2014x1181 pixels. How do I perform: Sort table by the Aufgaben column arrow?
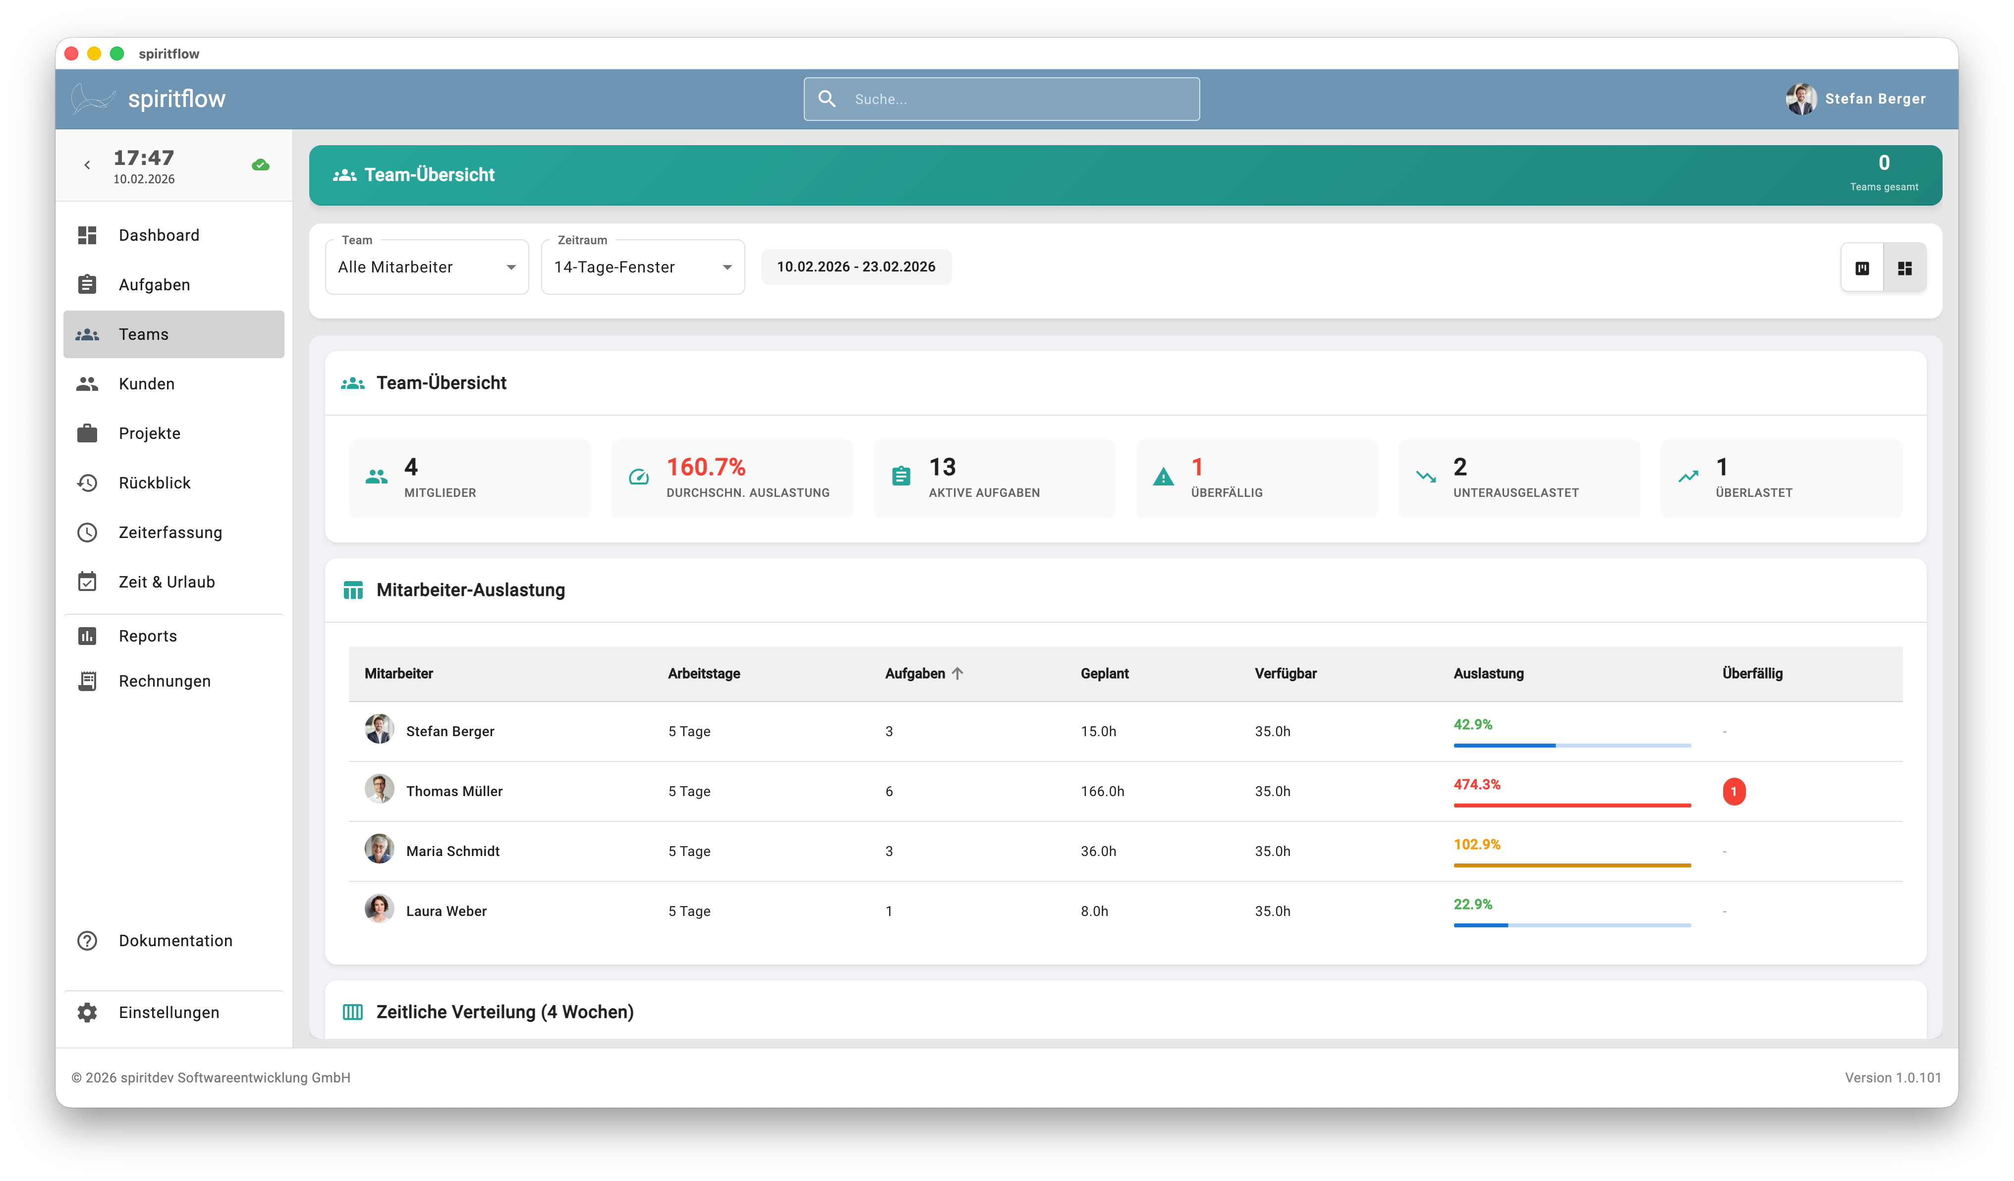(x=957, y=673)
